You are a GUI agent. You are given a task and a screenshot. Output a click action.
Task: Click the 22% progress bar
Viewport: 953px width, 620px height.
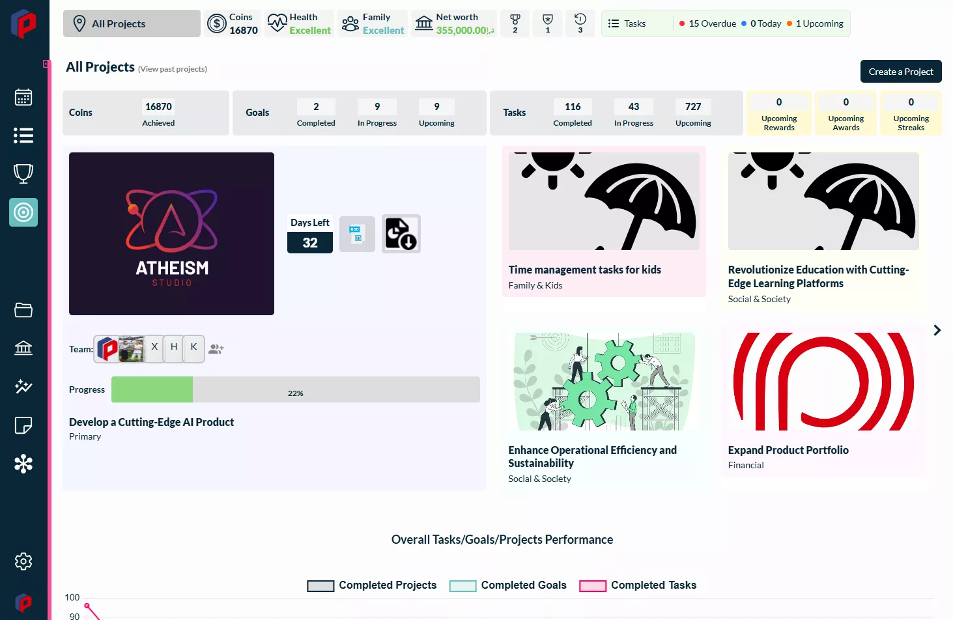coord(296,389)
